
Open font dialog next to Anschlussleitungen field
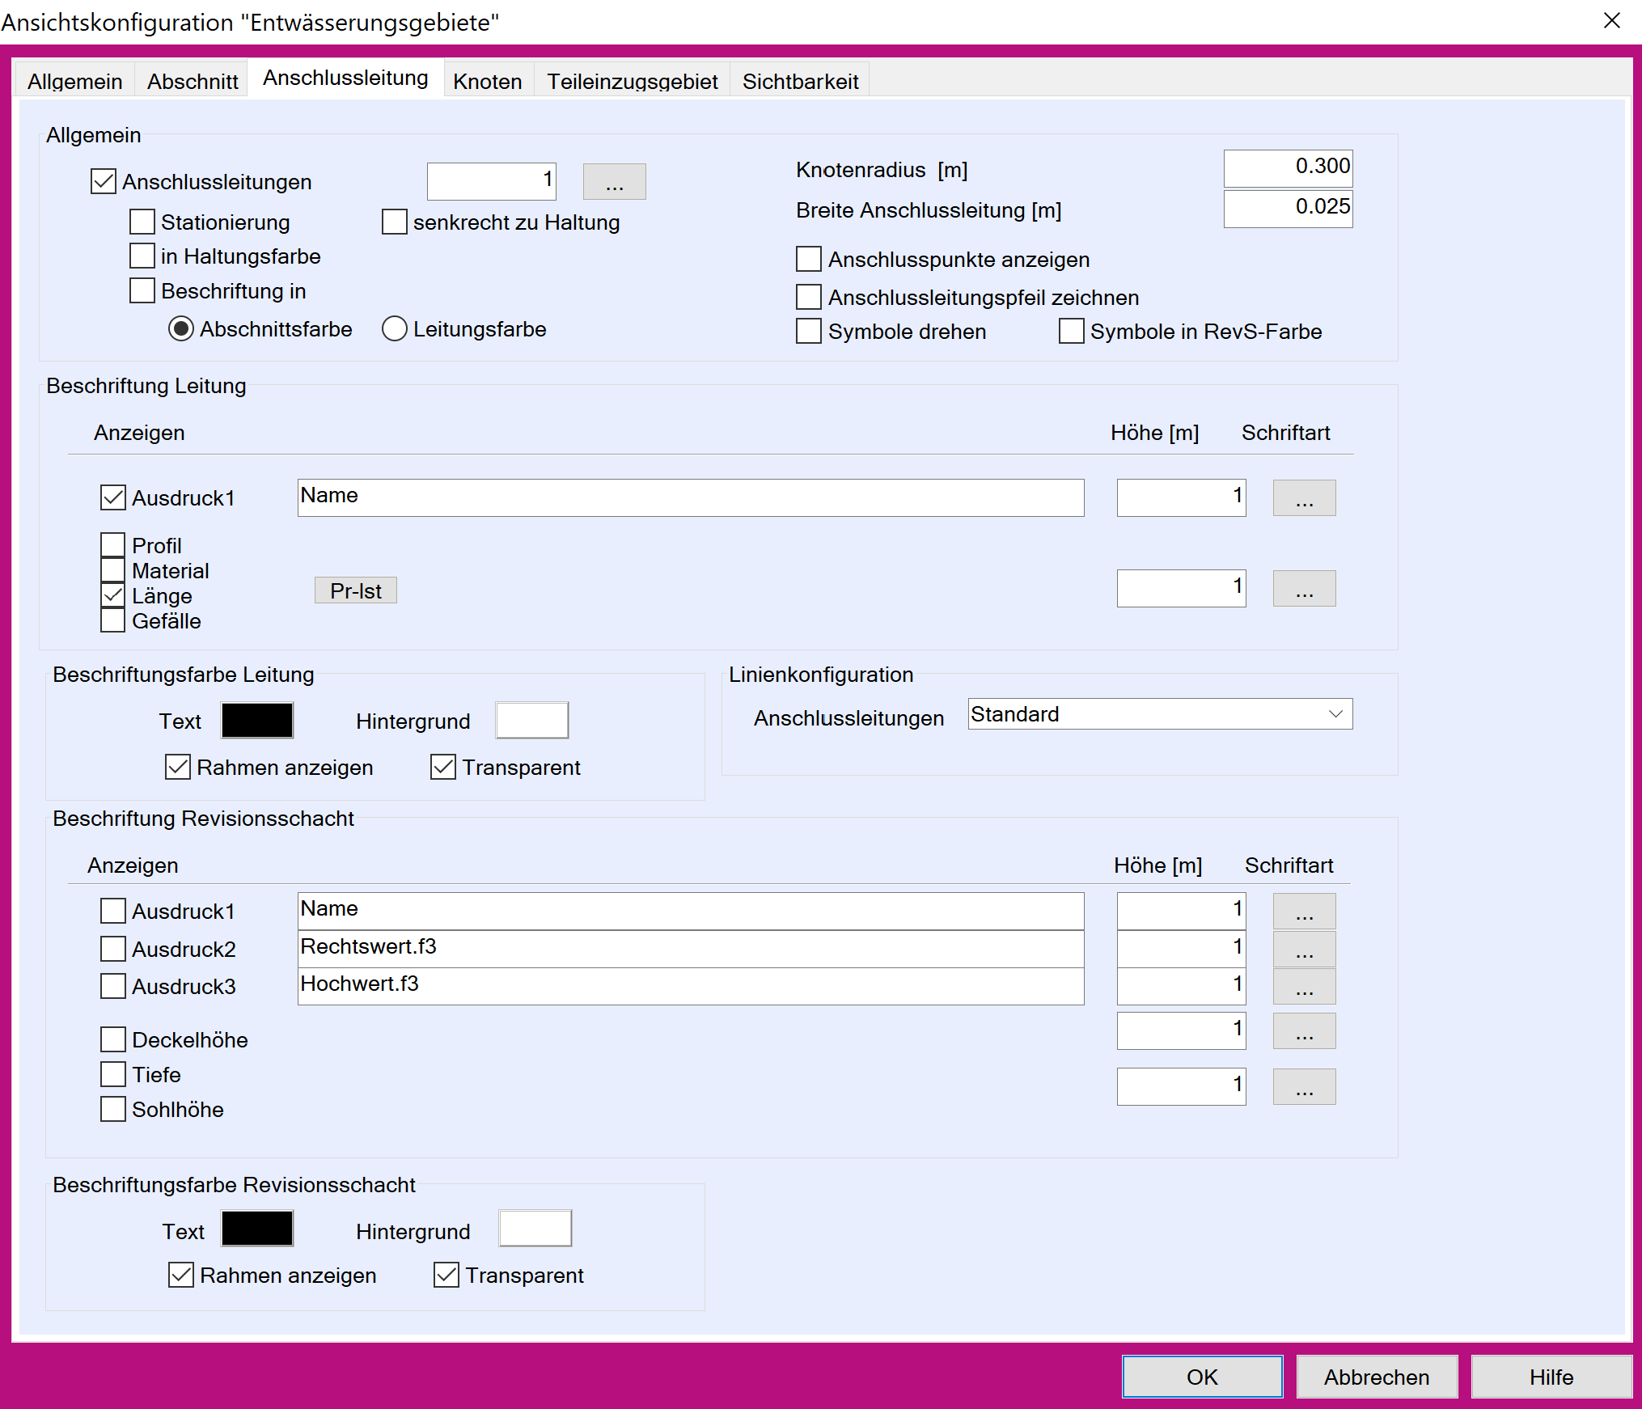point(614,181)
